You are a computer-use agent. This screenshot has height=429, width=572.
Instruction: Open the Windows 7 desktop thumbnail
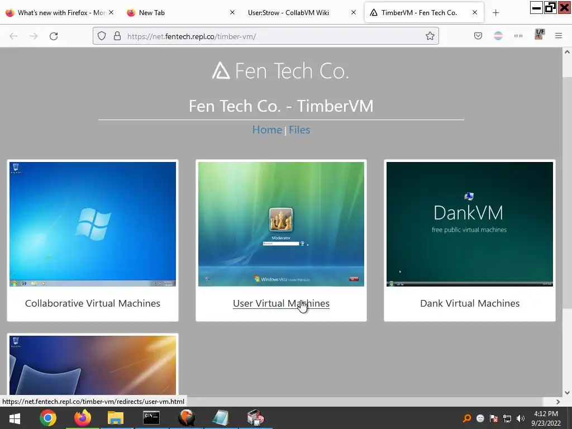93,224
